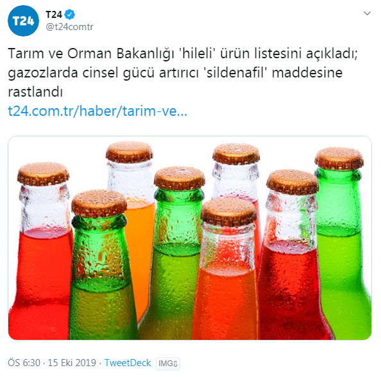
Task: Expand the tweet options chevron
Action: [367, 13]
